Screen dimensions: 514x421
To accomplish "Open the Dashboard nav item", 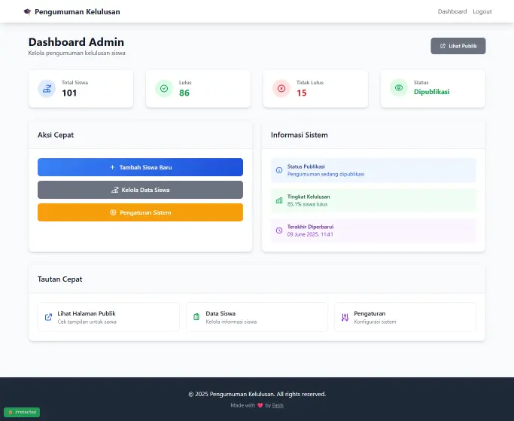I will [452, 12].
